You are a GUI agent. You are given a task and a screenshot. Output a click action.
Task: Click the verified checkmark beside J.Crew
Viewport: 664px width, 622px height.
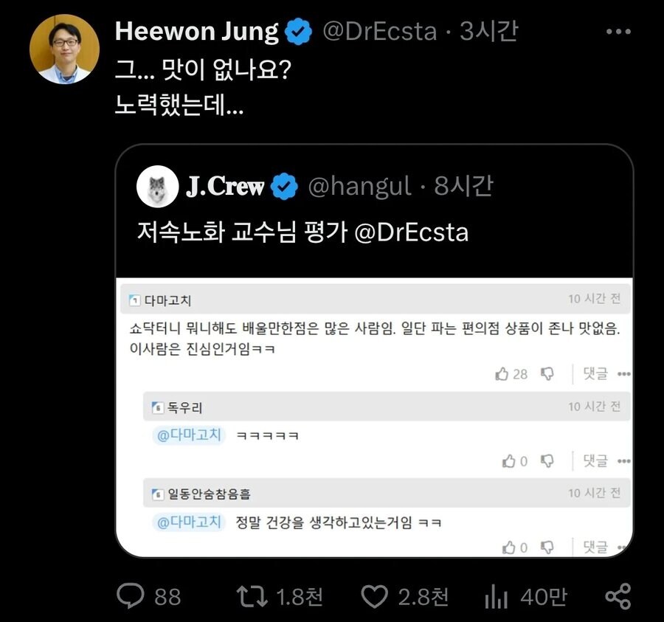point(283,187)
